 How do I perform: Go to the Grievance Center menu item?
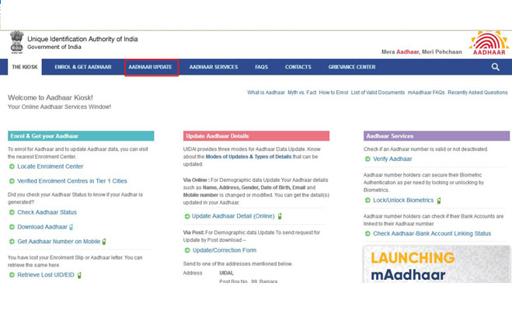[x=352, y=67]
